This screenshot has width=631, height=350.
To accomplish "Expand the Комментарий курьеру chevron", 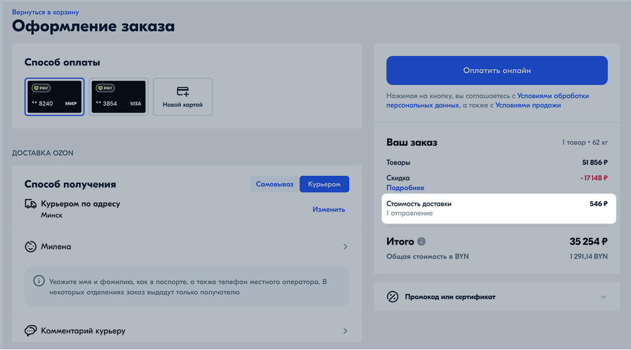I will (x=345, y=331).
